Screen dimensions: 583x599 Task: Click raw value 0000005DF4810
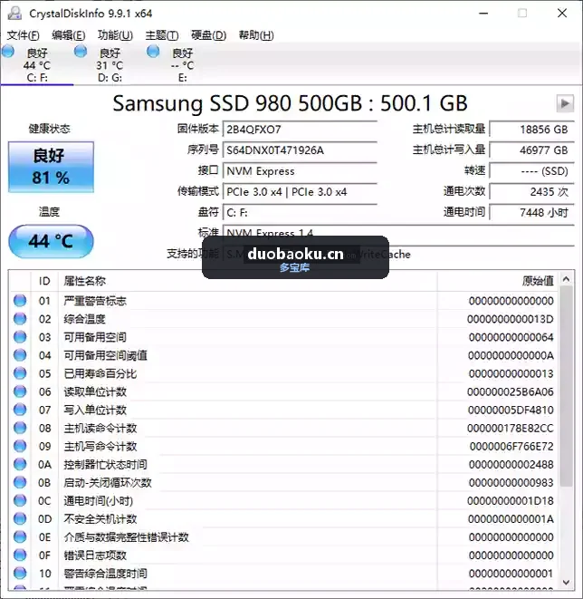511,411
